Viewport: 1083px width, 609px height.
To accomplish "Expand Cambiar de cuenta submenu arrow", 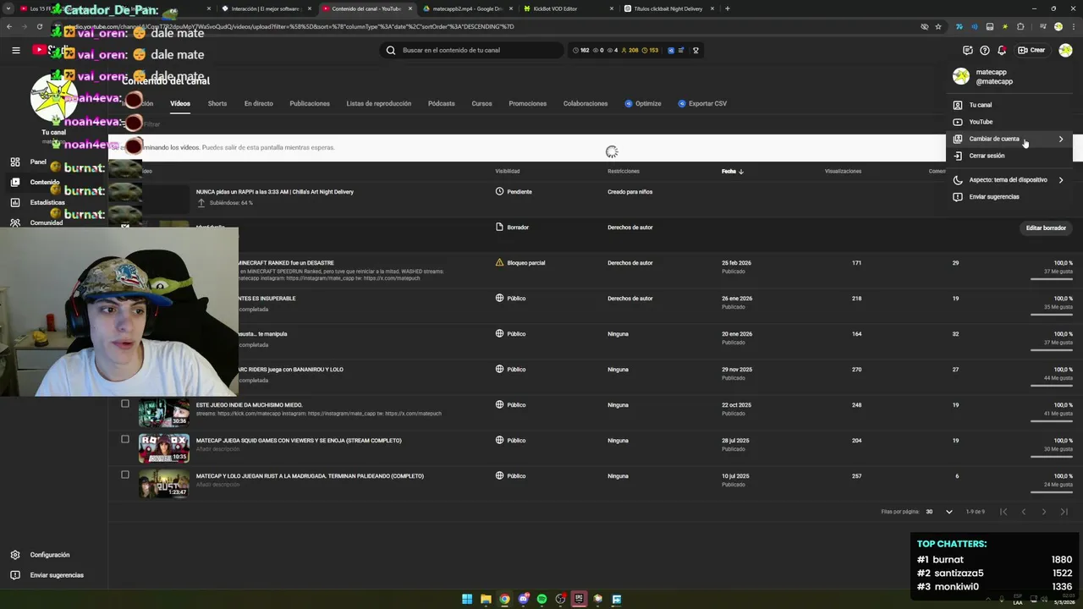I will point(1061,139).
